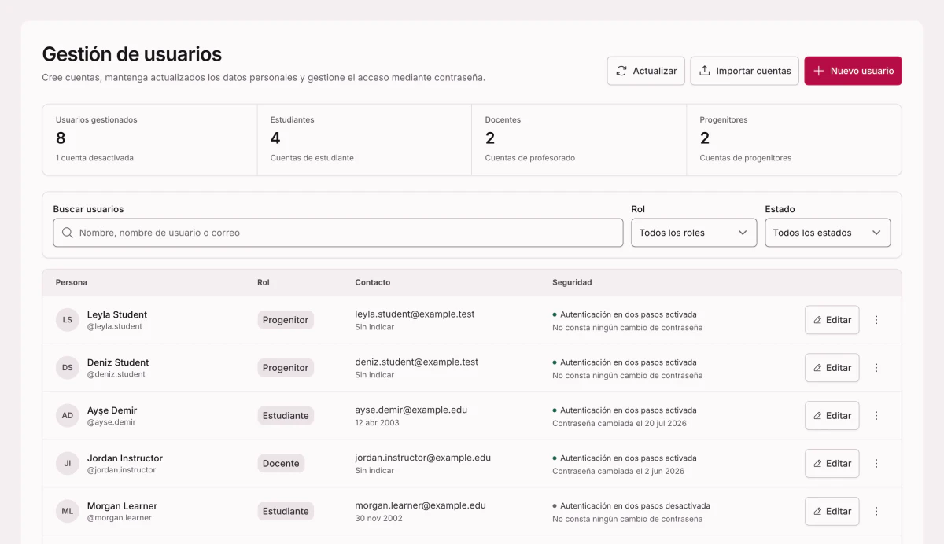Click the Progenitor badge in Deniz Student's row

point(286,368)
